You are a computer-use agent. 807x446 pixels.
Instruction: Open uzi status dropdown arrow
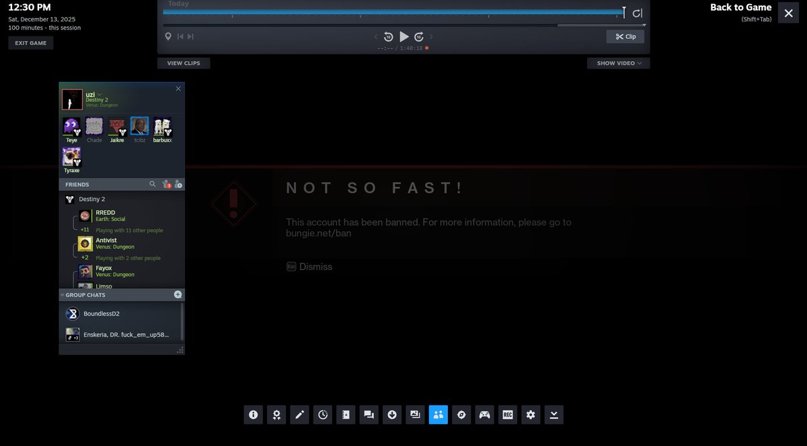pyautogui.click(x=99, y=94)
